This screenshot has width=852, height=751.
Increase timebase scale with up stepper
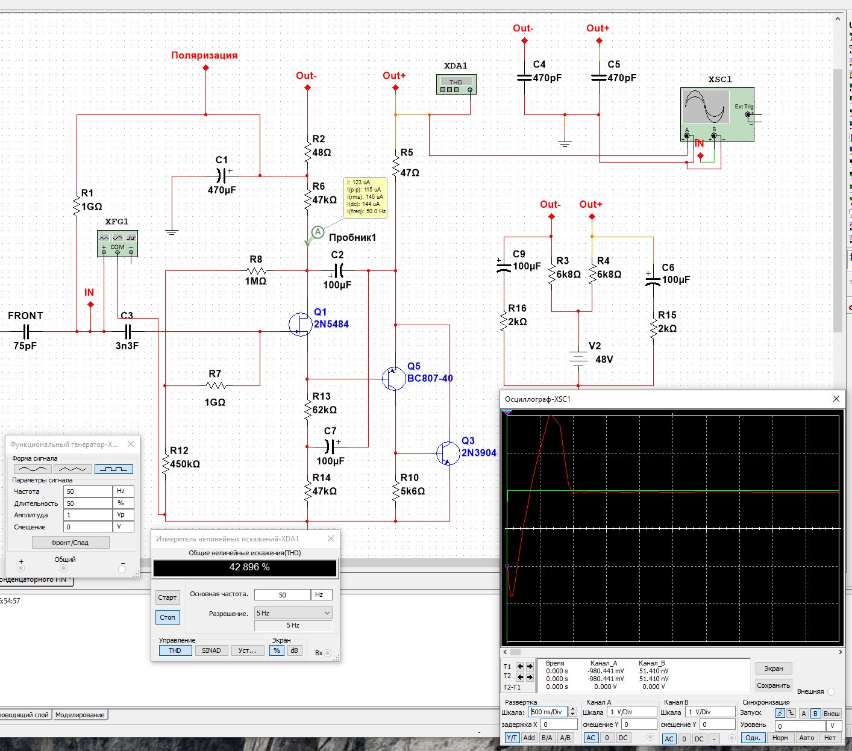572,709
